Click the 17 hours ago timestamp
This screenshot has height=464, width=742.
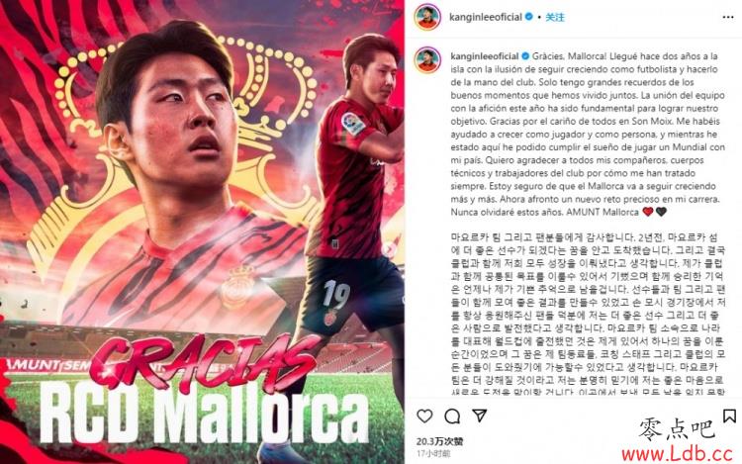point(433,453)
